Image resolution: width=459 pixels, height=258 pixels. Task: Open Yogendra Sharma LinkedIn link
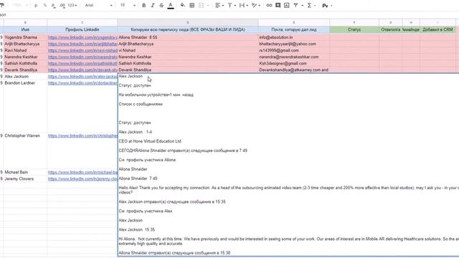82,37
